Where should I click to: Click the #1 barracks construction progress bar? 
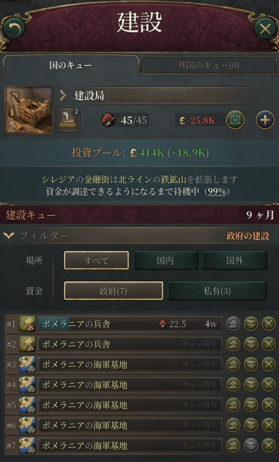(x=130, y=324)
